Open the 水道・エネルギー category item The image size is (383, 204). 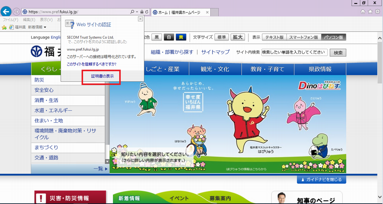68,111
